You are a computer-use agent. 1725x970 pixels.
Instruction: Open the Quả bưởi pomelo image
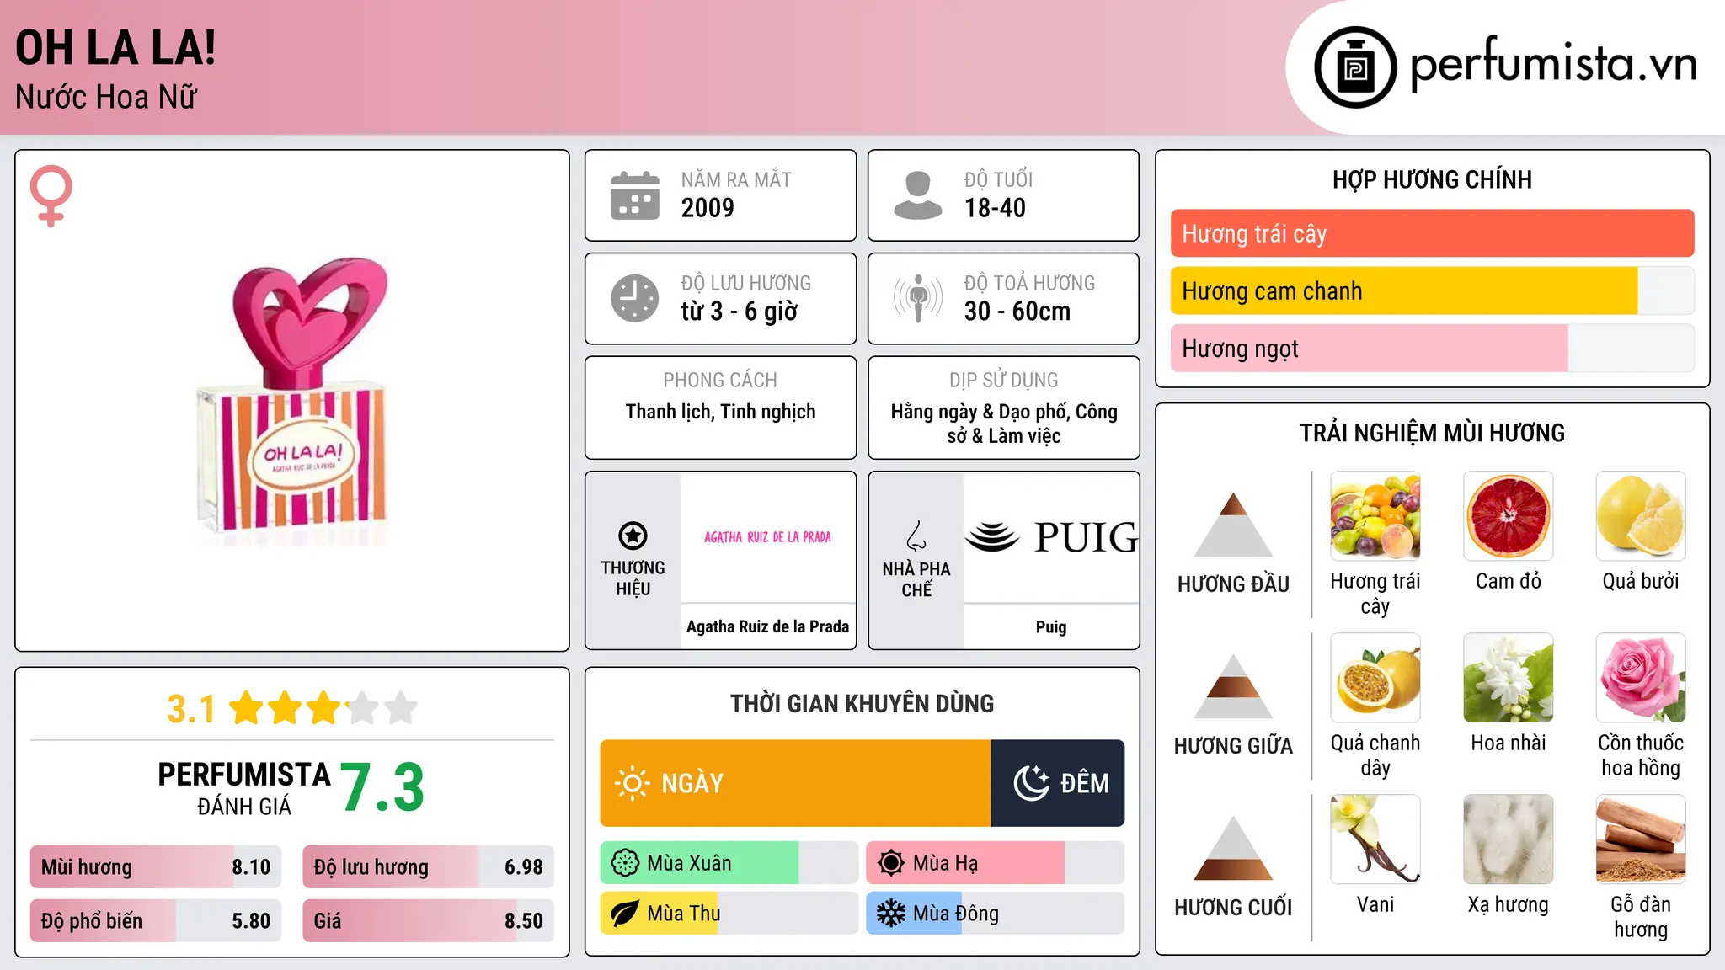coord(1641,516)
